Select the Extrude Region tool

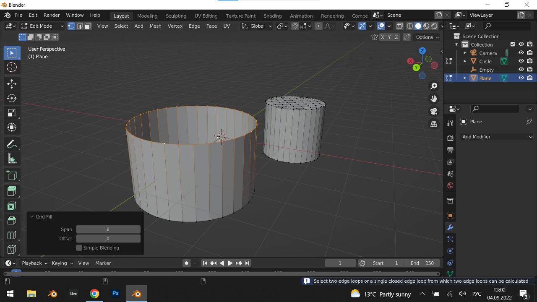click(x=12, y=191)
